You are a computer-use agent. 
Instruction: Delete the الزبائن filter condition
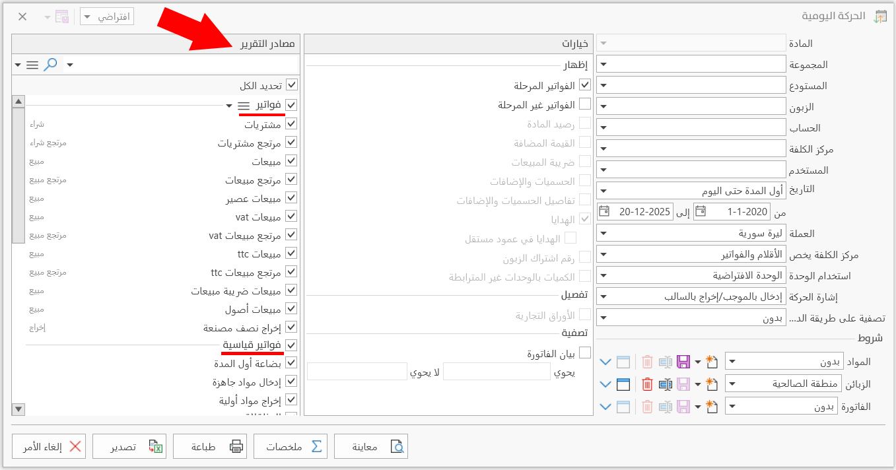[x=646, y=384]
